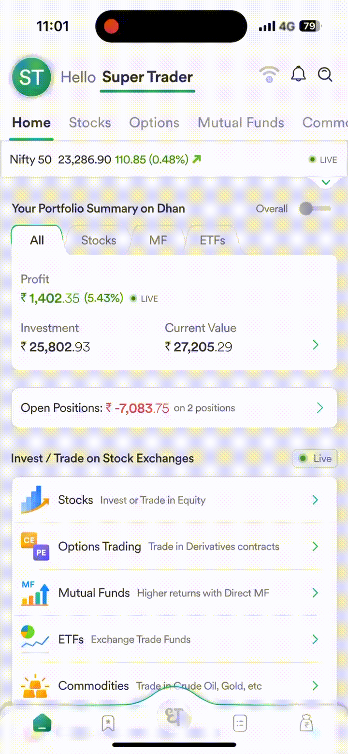The image size is (348, 754).
Task: Tap the ST profile avatar
Action: 31,77
